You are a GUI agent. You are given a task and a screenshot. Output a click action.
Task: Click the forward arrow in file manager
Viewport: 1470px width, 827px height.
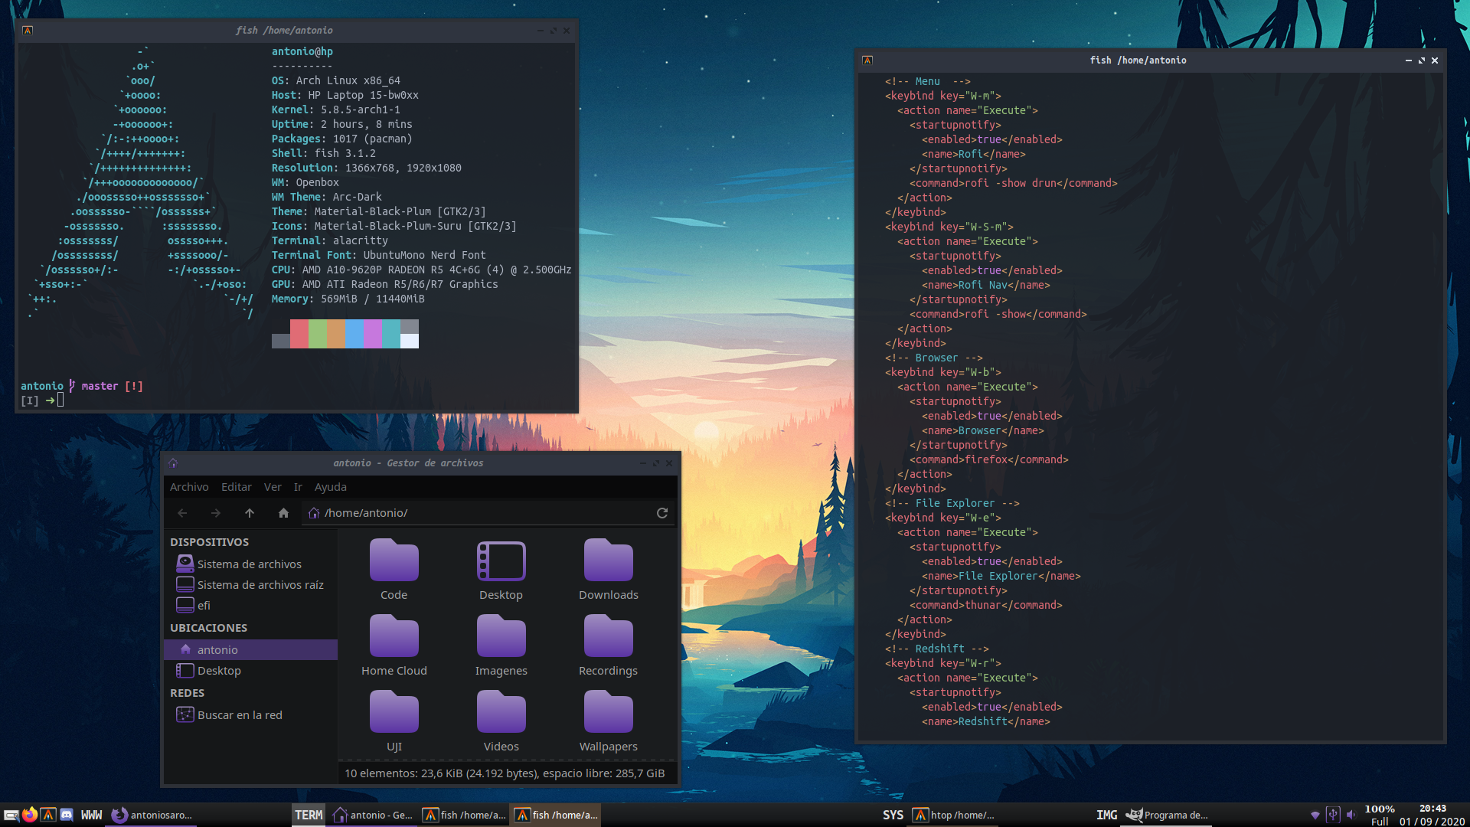coord(216,513)
